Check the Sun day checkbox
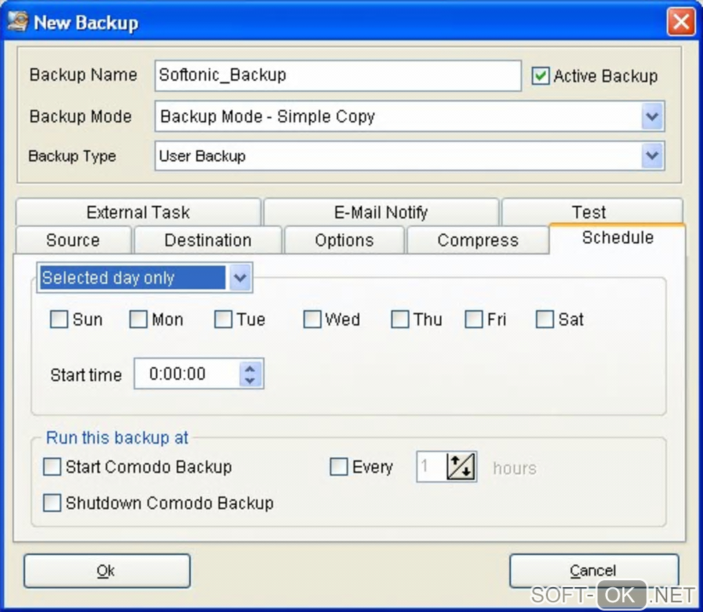 coord(59,319)
